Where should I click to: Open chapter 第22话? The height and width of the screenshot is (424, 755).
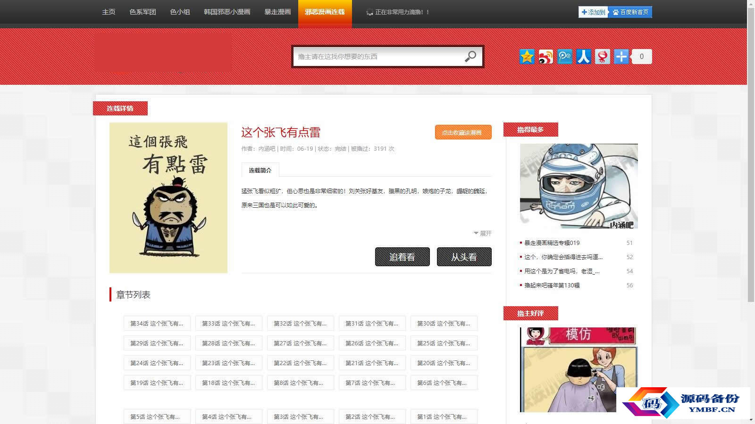pyautogui.click(x=301, y=363)
